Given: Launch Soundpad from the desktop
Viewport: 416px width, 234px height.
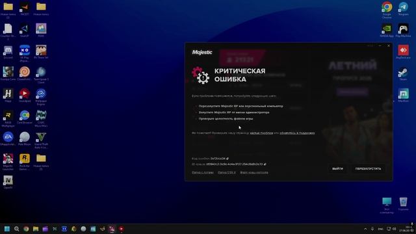Looking at the screenshot, I should [x=25, y=96].
